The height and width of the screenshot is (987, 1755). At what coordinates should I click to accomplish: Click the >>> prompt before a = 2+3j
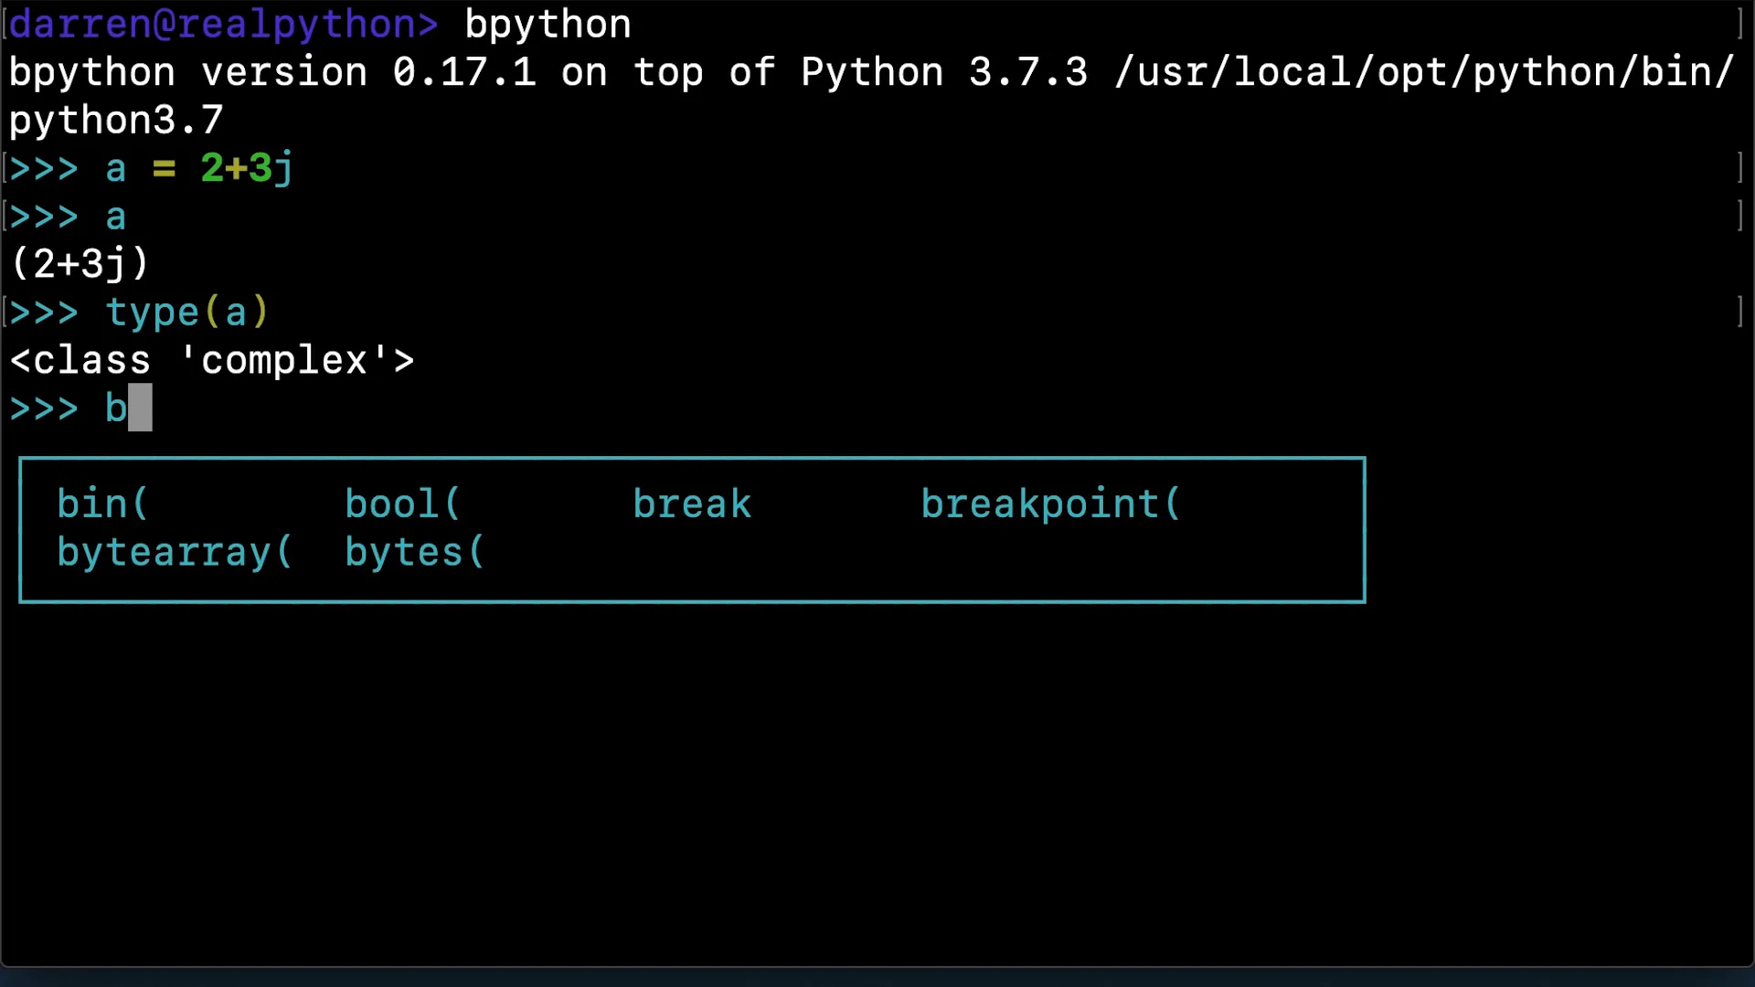click(44, 168)
